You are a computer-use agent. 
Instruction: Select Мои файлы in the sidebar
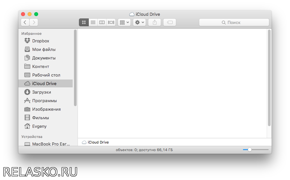[x=44, y=50]
